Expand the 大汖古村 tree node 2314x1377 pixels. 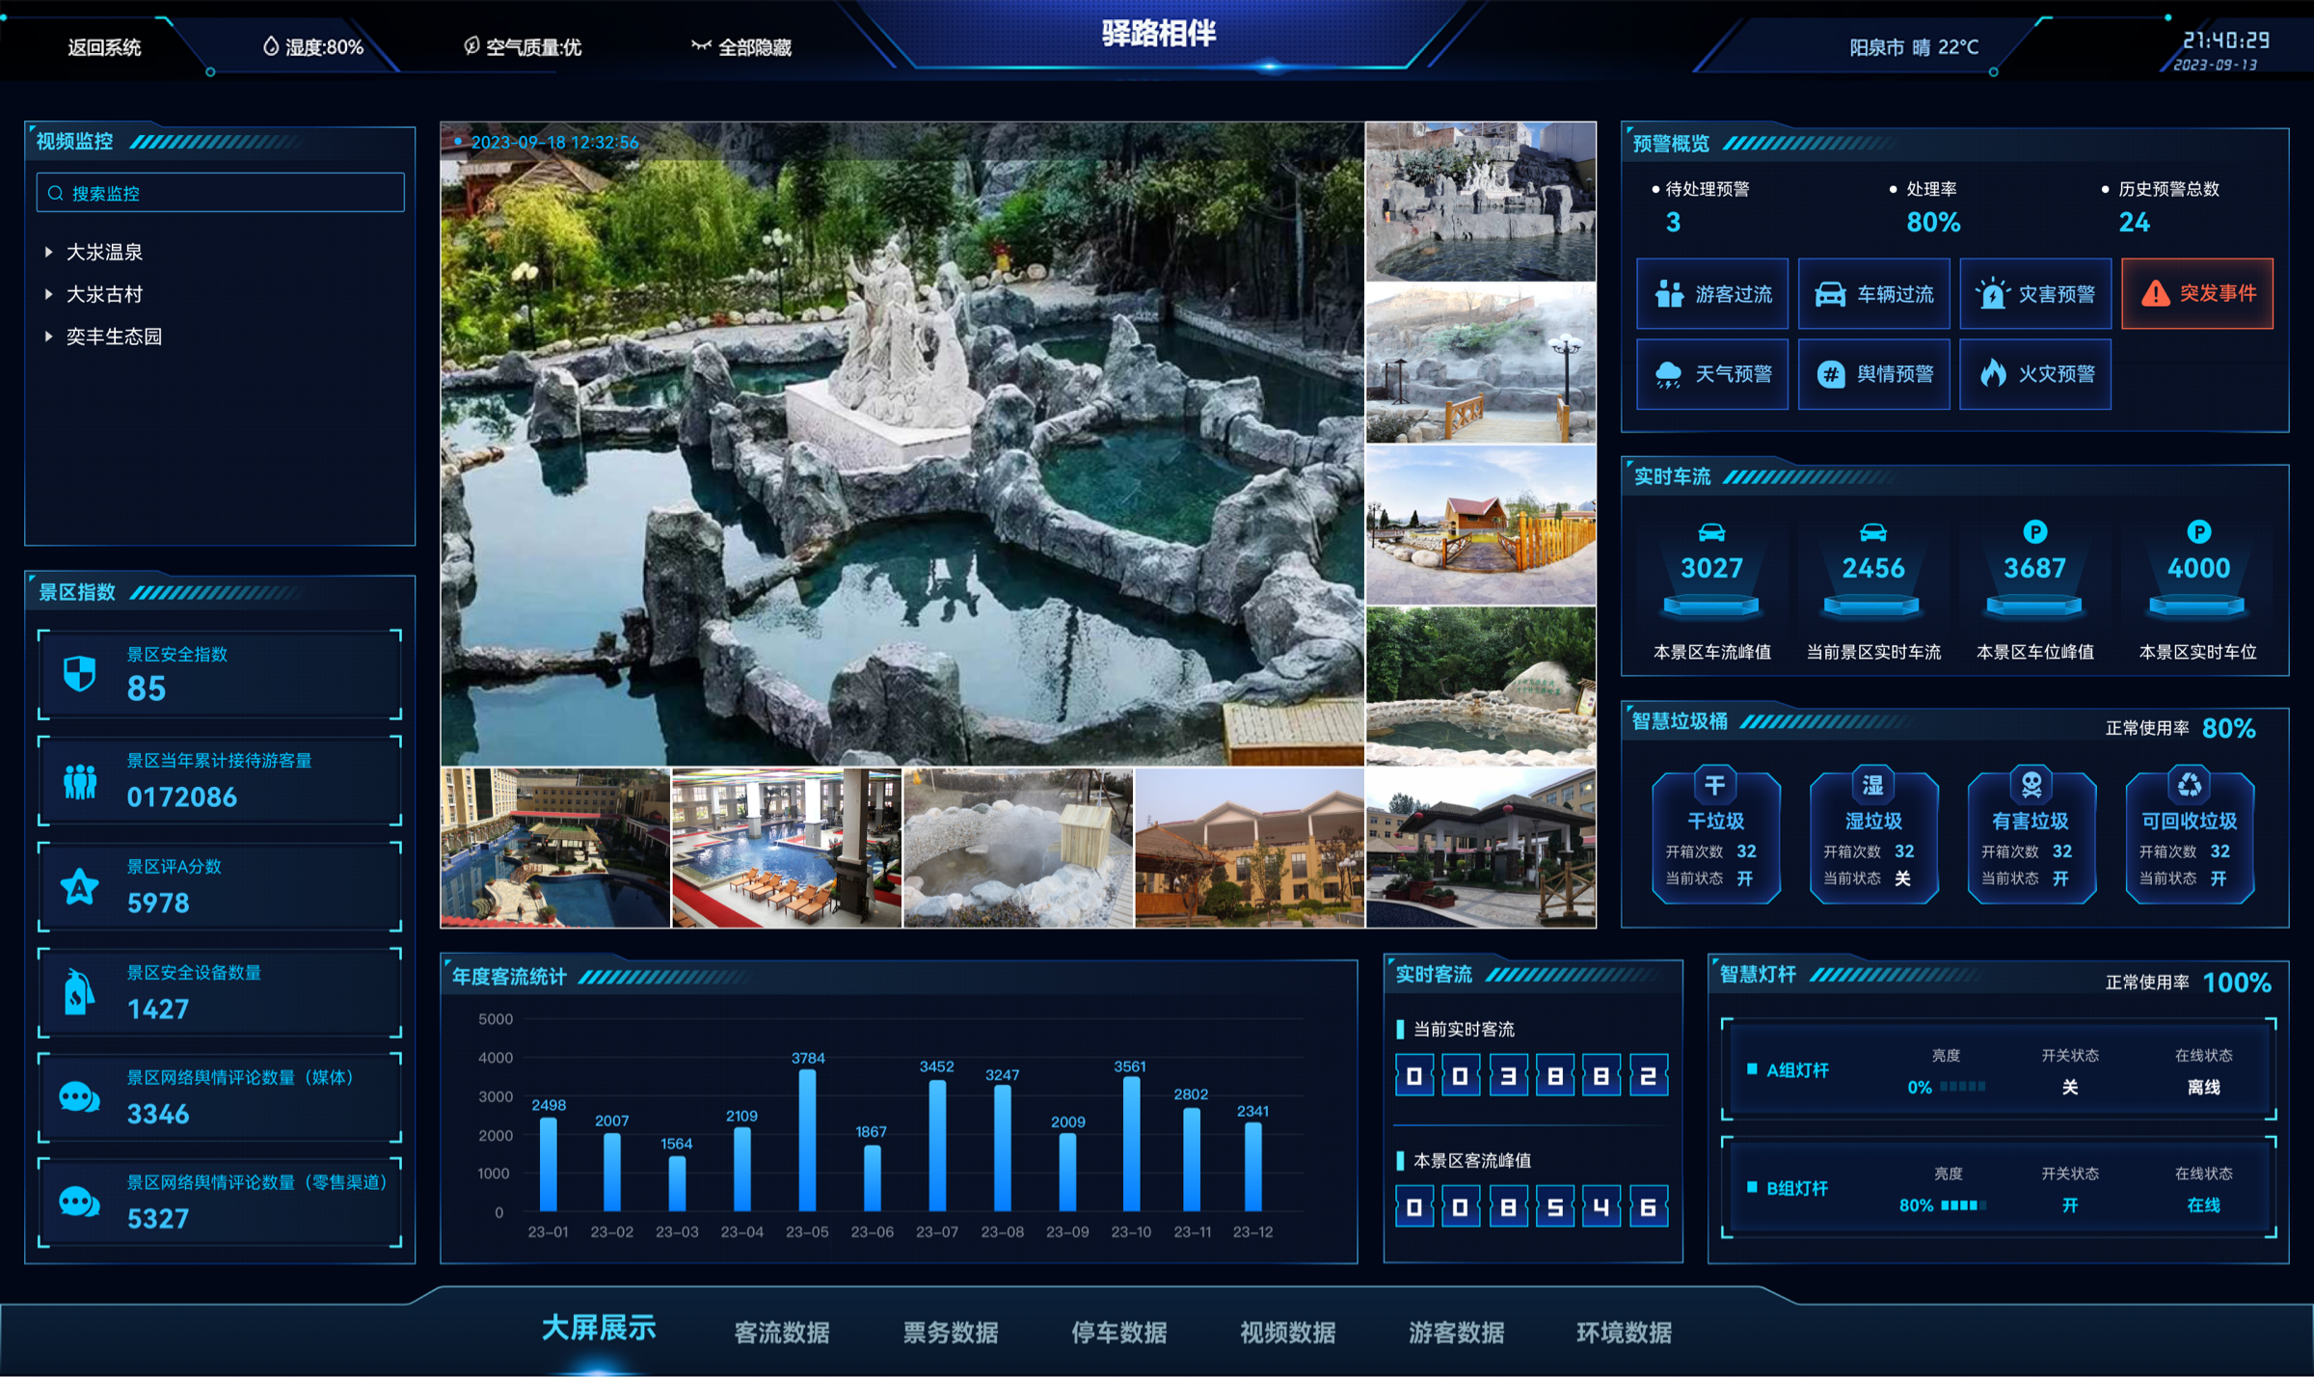point(48,294)
